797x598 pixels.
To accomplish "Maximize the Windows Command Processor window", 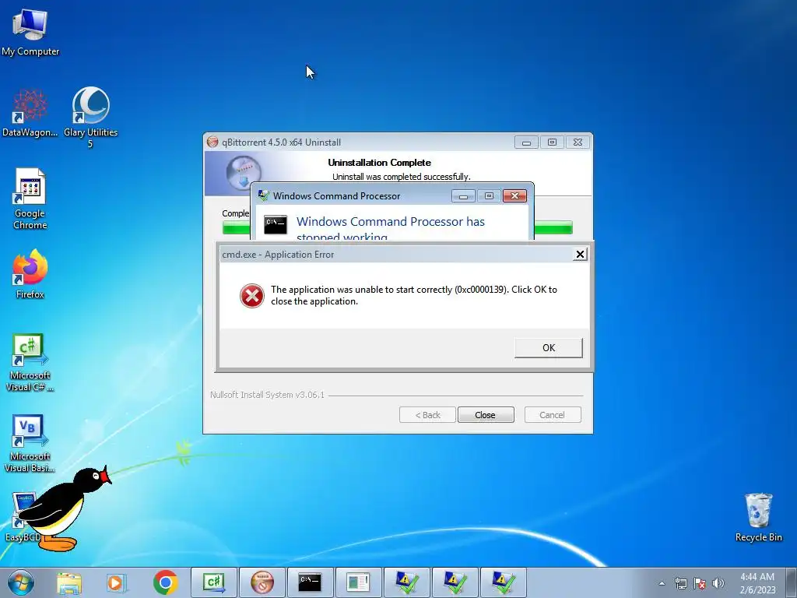I will (489, 195).
